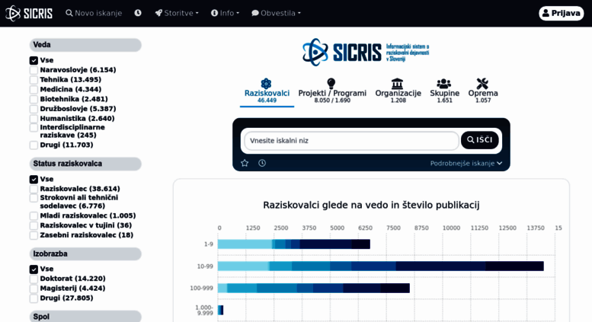Check Naravoslovje (6.154) filter
The image size is (592, 322).
point(34,70)
